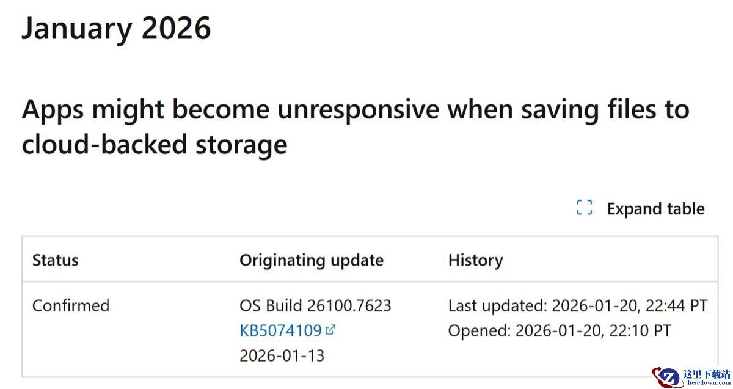The width and height of the screenshot is (733, 389).
Task: Click the "Expand table" text button
Action: (x=655, y=209)
